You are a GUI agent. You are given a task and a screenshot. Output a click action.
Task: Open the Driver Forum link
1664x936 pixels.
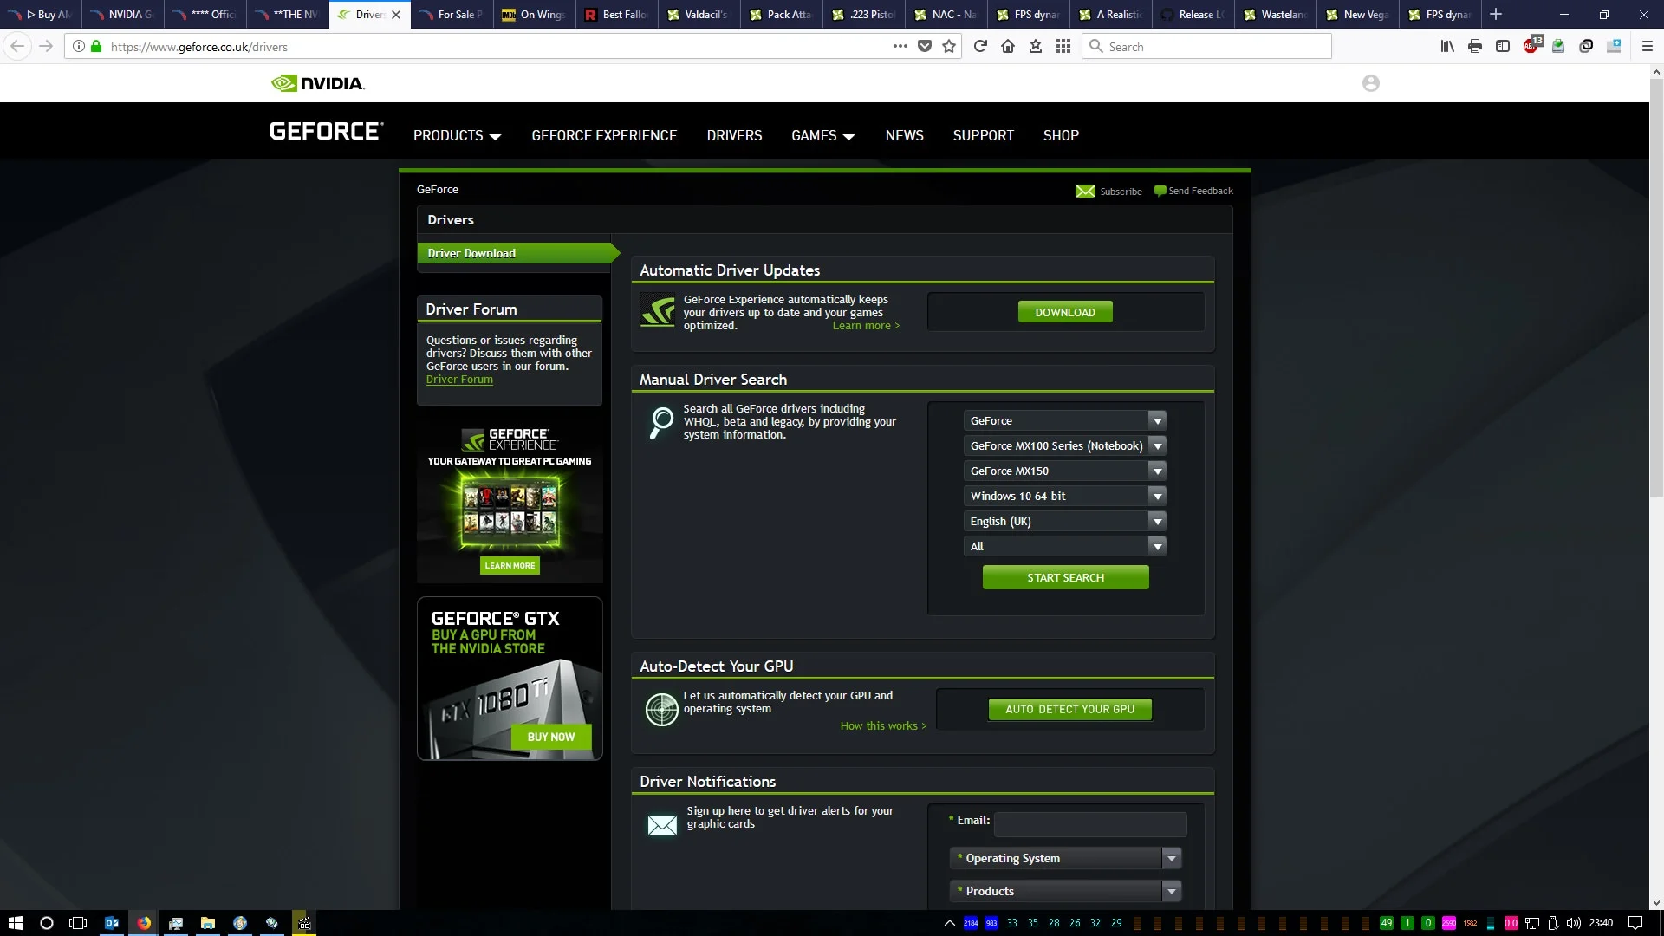(x=459, y=380)
